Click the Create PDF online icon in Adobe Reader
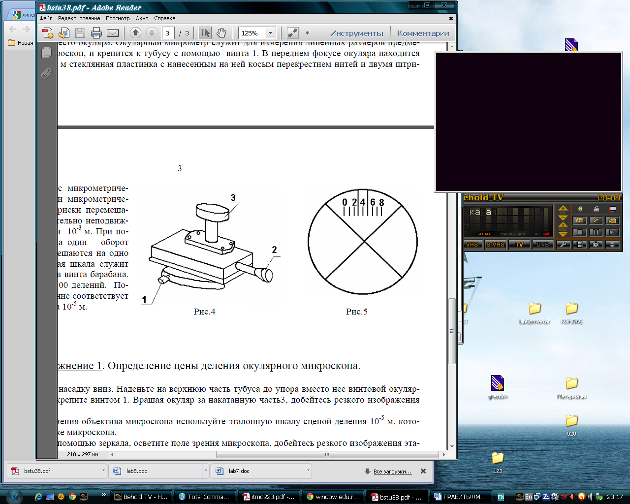The image size is (630, 504). pos(48,33)
